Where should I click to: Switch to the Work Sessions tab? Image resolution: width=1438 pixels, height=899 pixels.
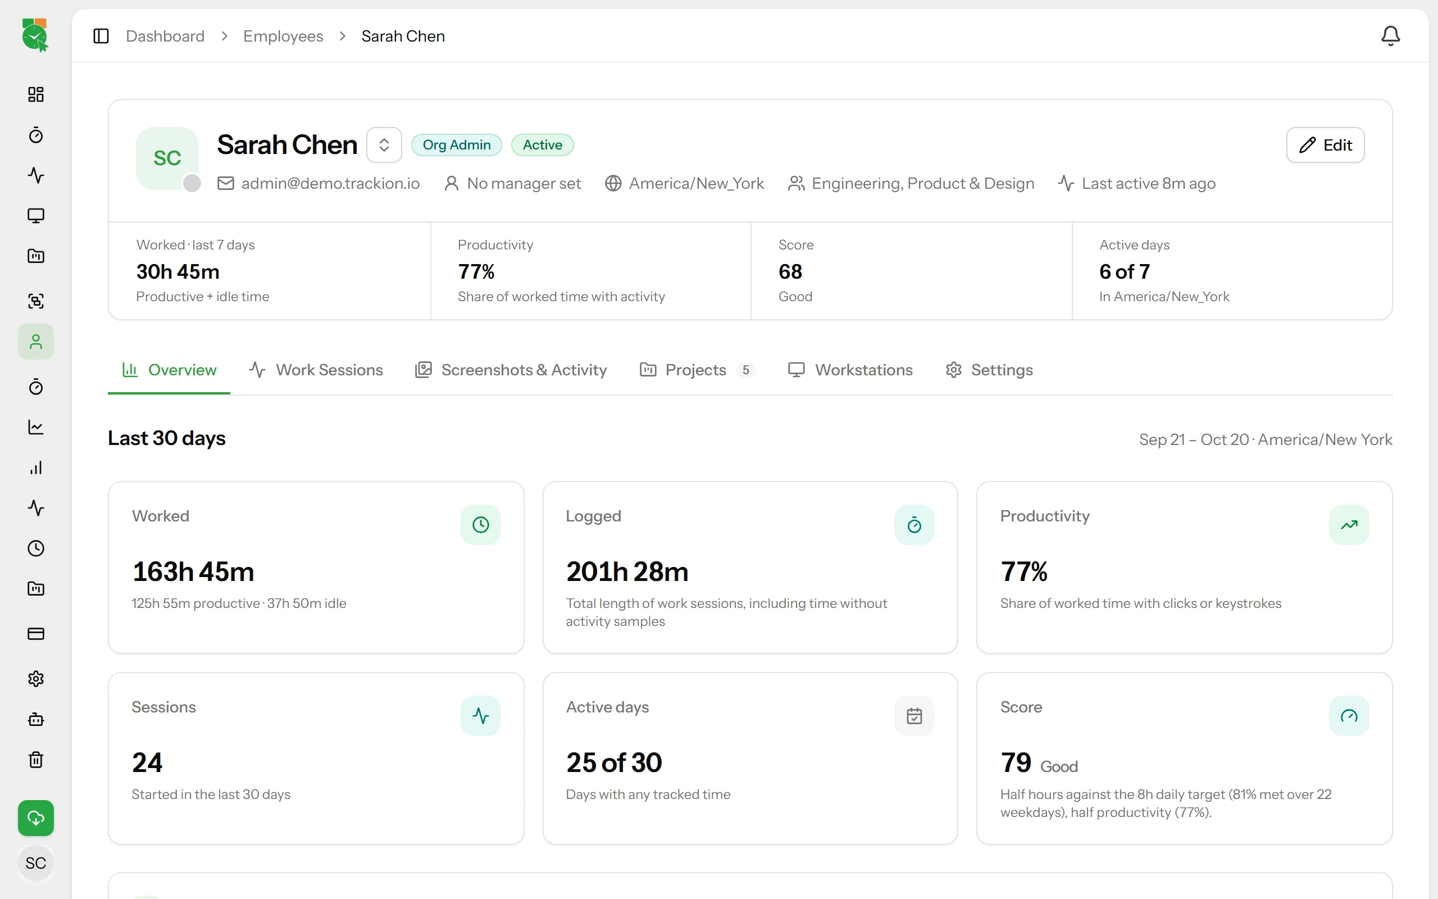[x=316, y=370]
